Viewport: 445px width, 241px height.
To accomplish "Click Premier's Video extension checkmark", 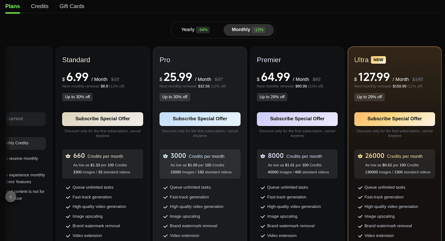I will tap(263, 236).
